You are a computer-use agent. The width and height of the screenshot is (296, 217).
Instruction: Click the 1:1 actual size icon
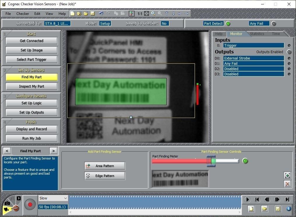(x=140, y=14)
